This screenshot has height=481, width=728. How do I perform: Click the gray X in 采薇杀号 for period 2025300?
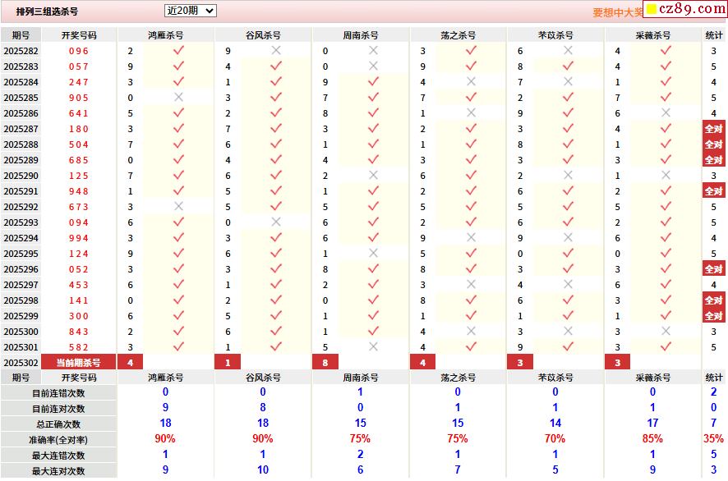tap(666, 331)
